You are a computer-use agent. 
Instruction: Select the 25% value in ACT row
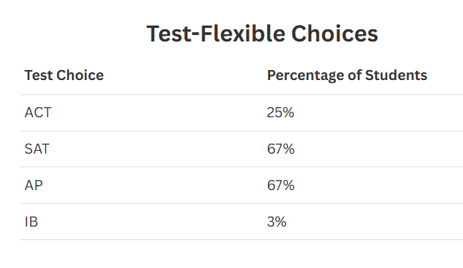click(281, 113)
